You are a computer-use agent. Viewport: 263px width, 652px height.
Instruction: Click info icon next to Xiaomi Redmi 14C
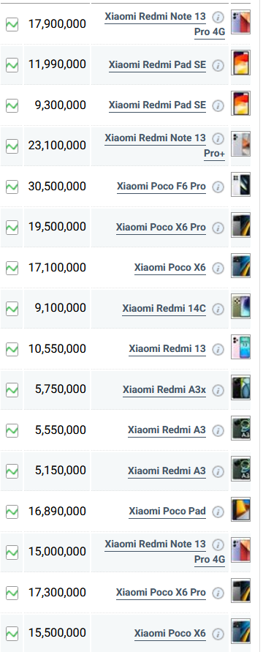pyautogui.click(x=218, y=309)
